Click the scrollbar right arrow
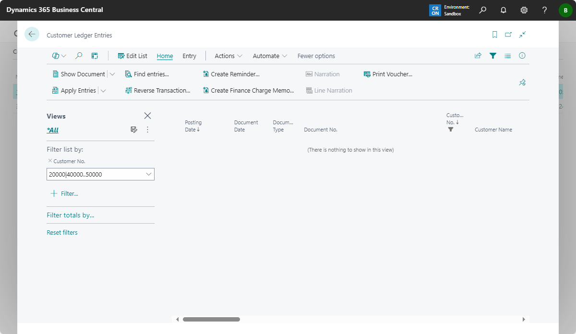 (524, 319)
